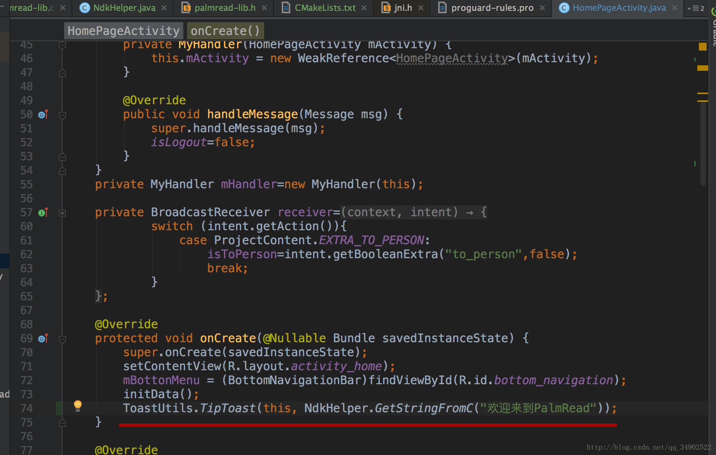Click the underlined HomePageActivity type argument
The image size is (716, 455).
tap(452, 58)
